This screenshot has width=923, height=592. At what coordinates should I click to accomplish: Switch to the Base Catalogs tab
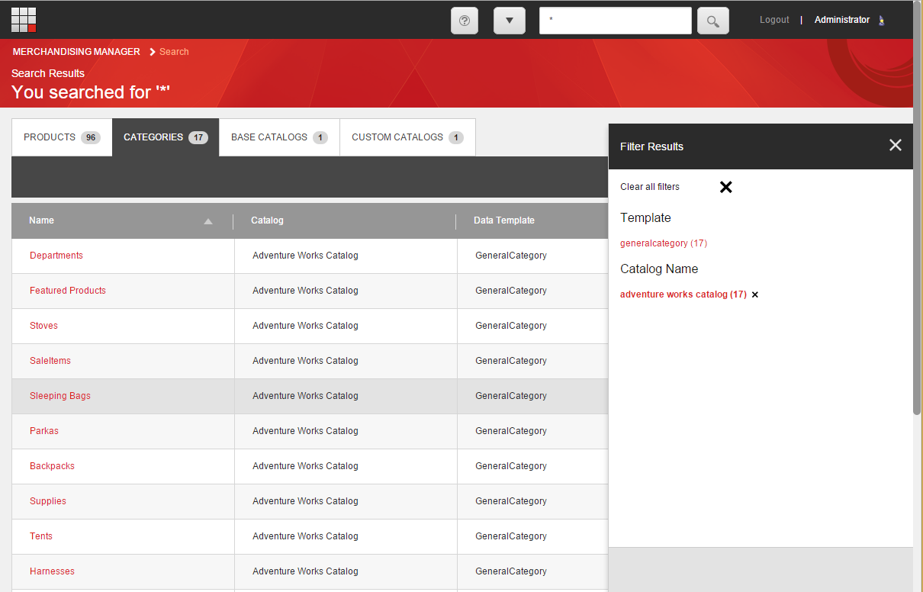278,137
